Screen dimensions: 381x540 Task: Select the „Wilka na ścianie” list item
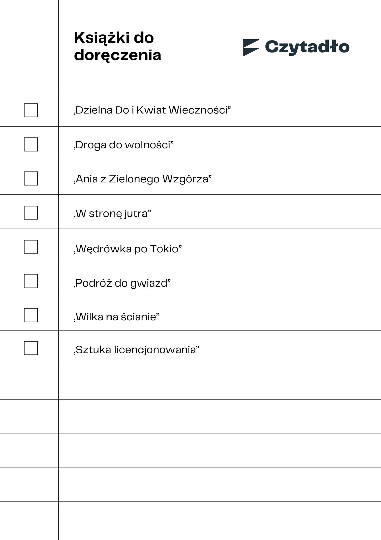[117, 317]
